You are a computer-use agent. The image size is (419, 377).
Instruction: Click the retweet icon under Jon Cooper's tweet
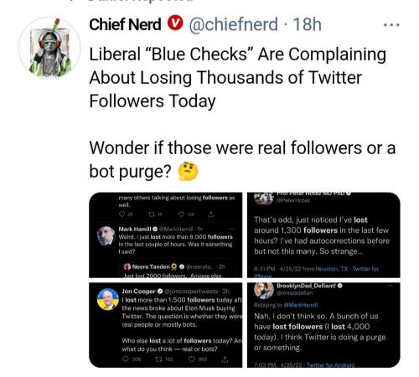click(158, 359)
